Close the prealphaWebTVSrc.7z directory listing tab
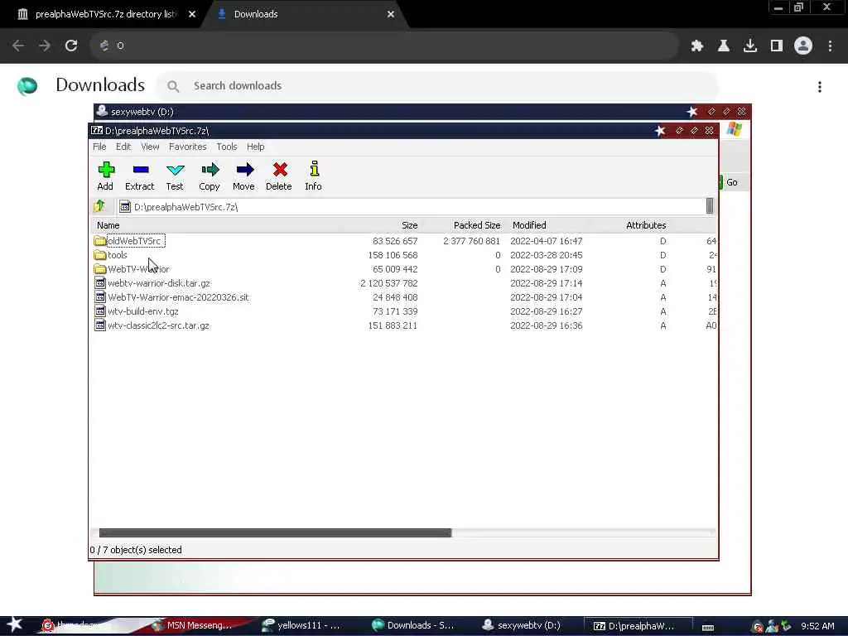The height and width of the screenshot is (636, 848). click(192, 14)
